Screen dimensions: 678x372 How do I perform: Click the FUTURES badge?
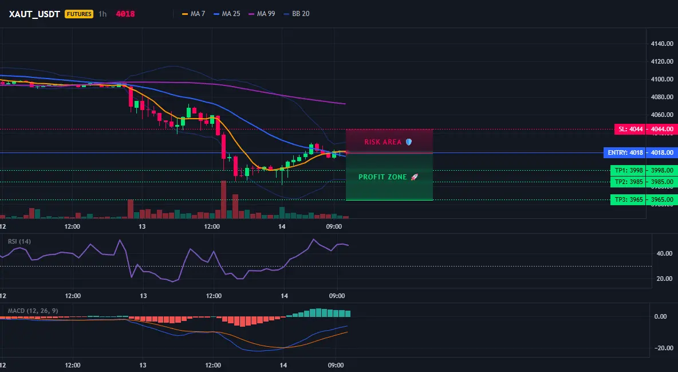tap(79, 14)
